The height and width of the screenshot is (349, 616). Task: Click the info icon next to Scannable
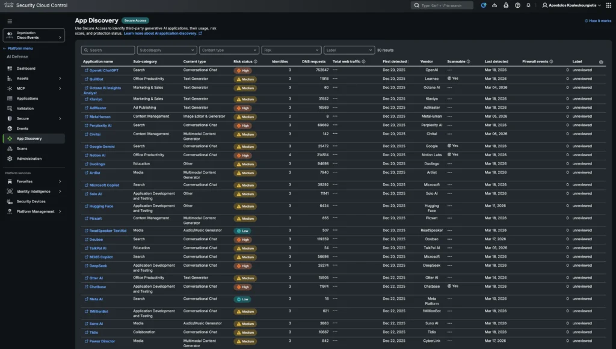coord(469,61)
